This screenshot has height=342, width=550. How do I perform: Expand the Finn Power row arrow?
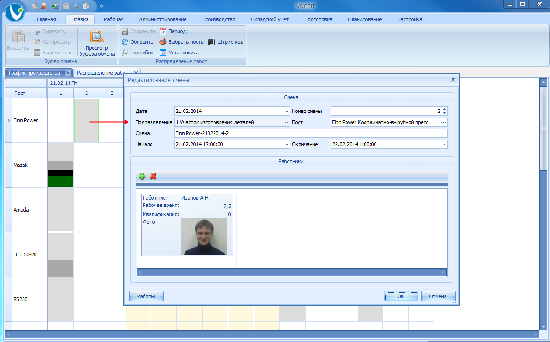click(8, 120)
